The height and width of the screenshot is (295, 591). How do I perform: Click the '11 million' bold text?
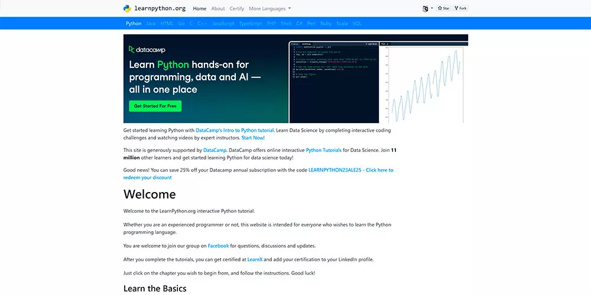[259, 154]
